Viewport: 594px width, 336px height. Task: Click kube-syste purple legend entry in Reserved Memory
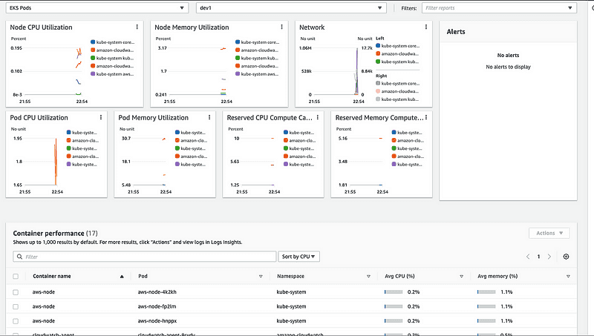coord(407,164)
